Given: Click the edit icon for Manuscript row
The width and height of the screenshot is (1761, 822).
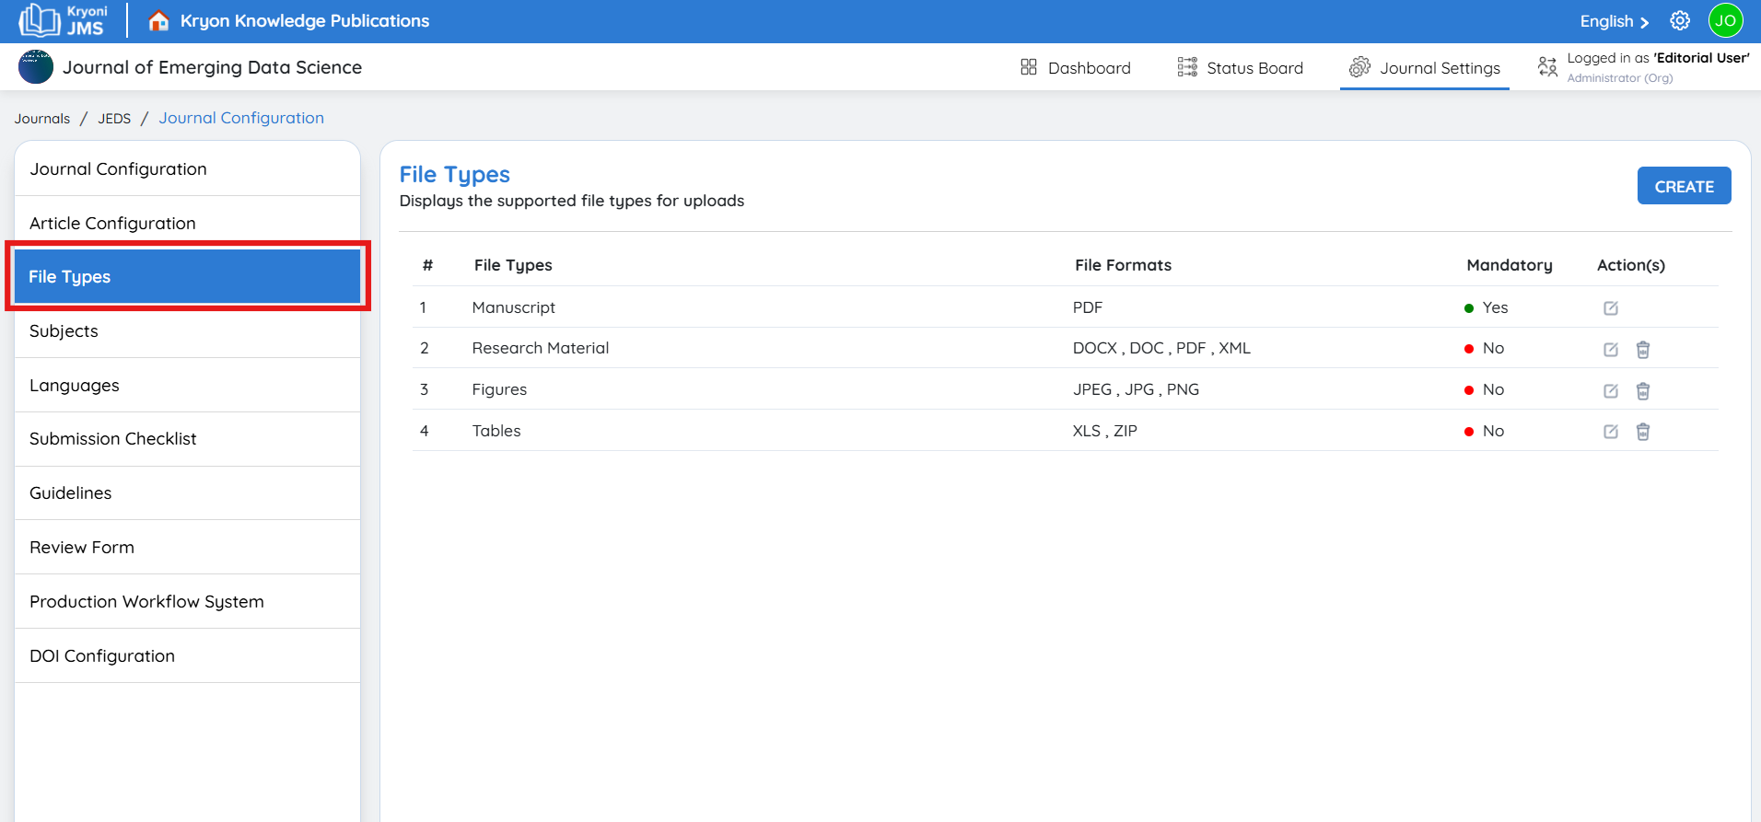Looking at the screenshot, I should pyautogui.click(x=1610, y=308).
